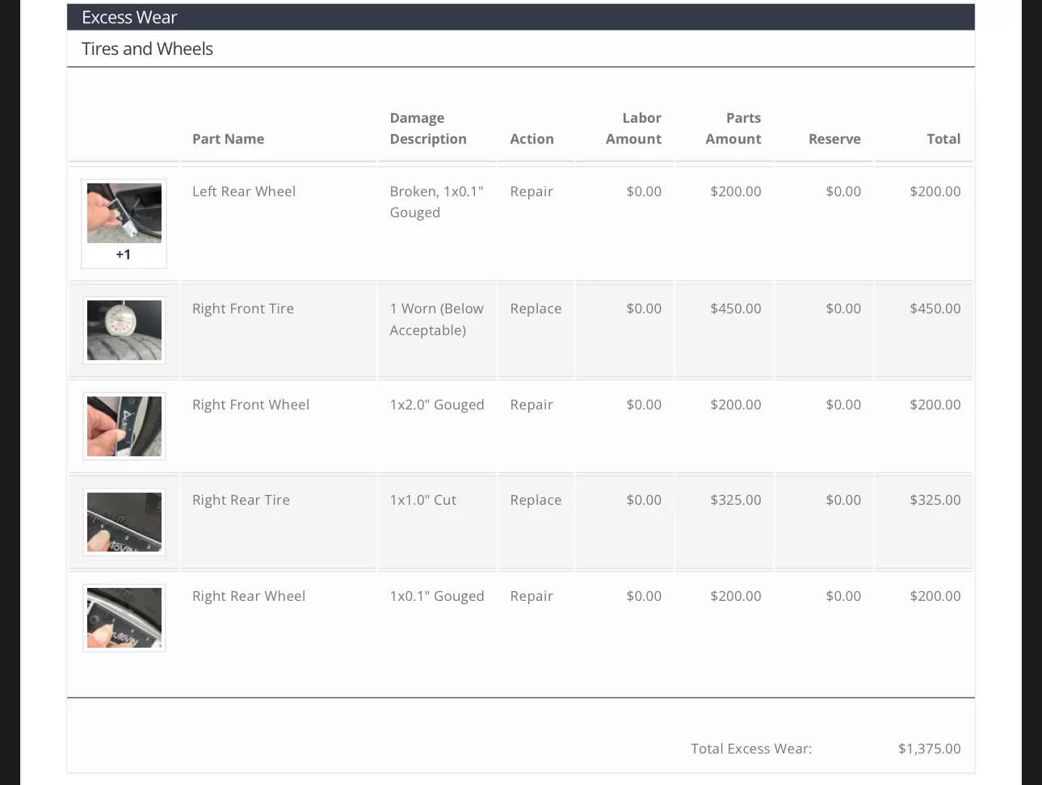The height and width of the screenshot is (785, 1042).
Task: Open Left Rear Wheel damage photo thumbnail
Action: tap(124, 213)
